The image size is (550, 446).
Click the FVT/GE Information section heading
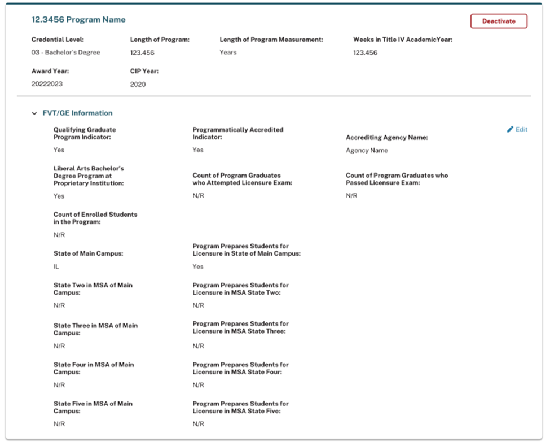(x=77, y=113)
